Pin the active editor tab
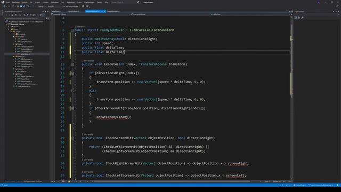Screen dimensions: 341x192 click(102, 11)
